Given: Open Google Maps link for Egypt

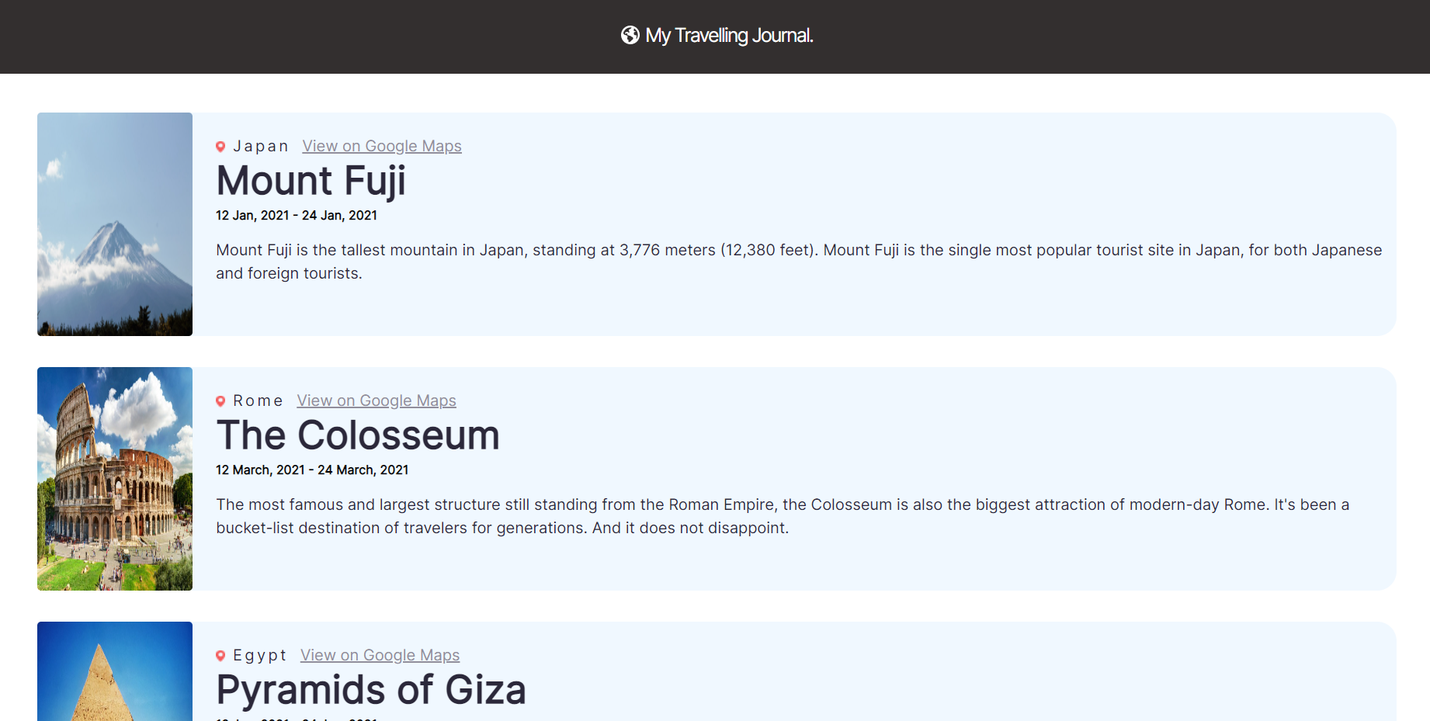Looking at the screenshot, I should (380, 655).
